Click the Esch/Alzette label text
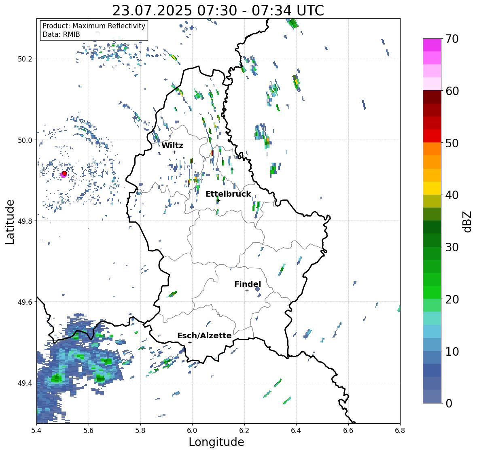477x452 pixels. tap(204, 335)
